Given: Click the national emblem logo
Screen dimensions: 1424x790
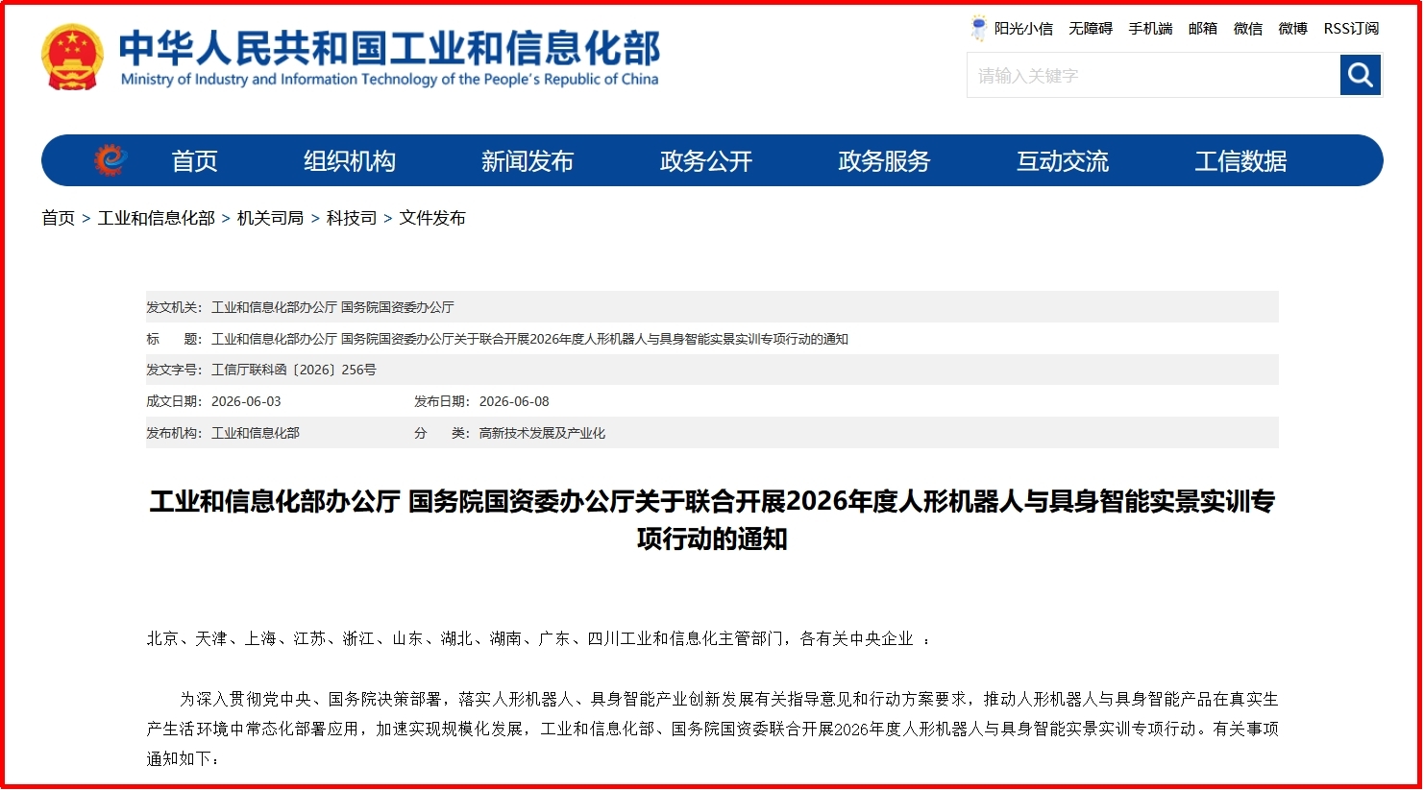Looking at the screenshot, I should click(72, 58).
